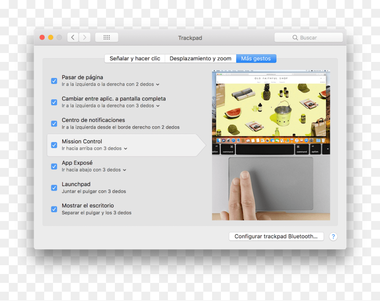Viewport: 380px width, 301px height.
Task: Click the magnifier icon in search field
Action: pos(295,38)
